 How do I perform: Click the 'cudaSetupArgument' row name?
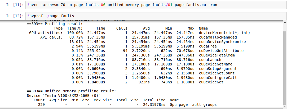[218, 69]
